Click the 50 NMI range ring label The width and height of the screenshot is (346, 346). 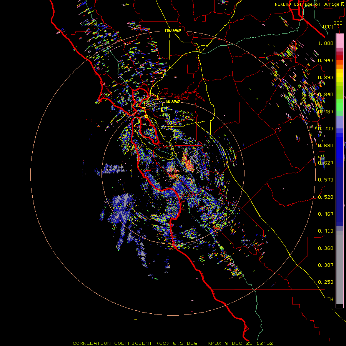[173, 102]
